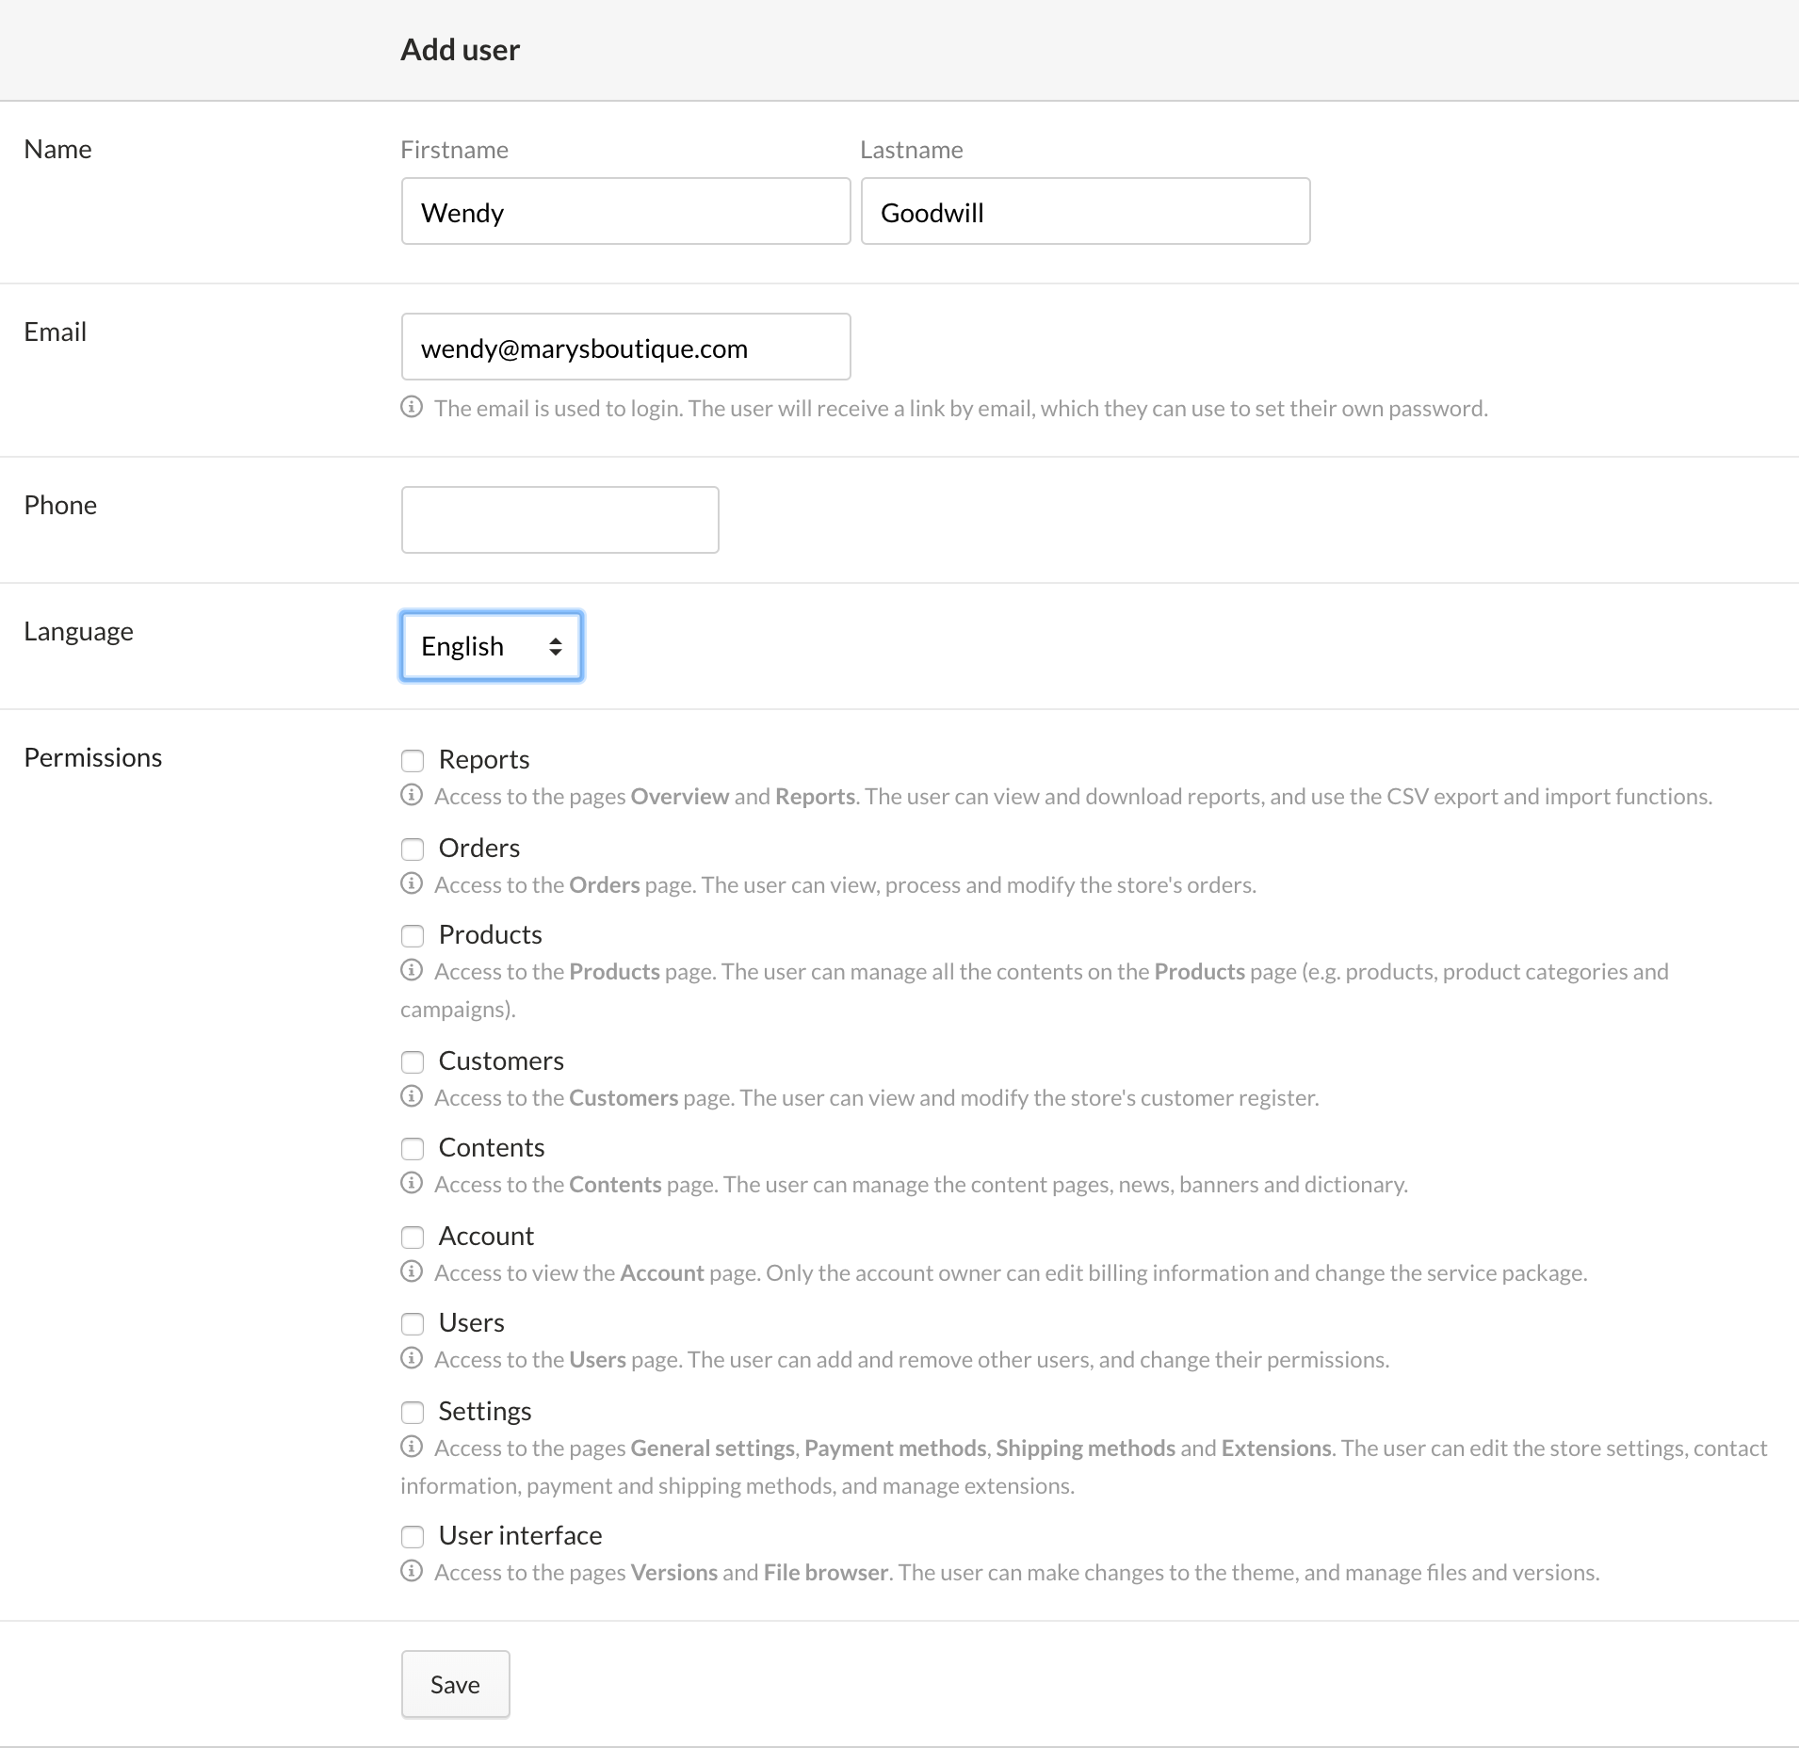Screen dimensions: 1799x1748
Task: Click the Phone row label
Action: [61, 505]
